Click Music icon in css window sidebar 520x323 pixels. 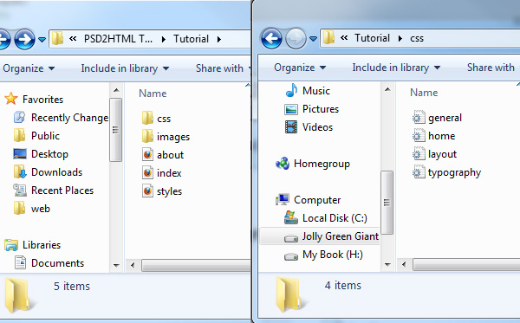coord(291,90)
